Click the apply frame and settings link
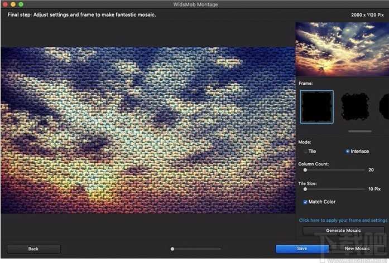 (343, 220)
